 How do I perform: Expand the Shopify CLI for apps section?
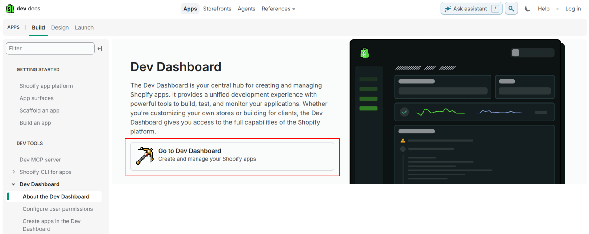tap(14, 172)
